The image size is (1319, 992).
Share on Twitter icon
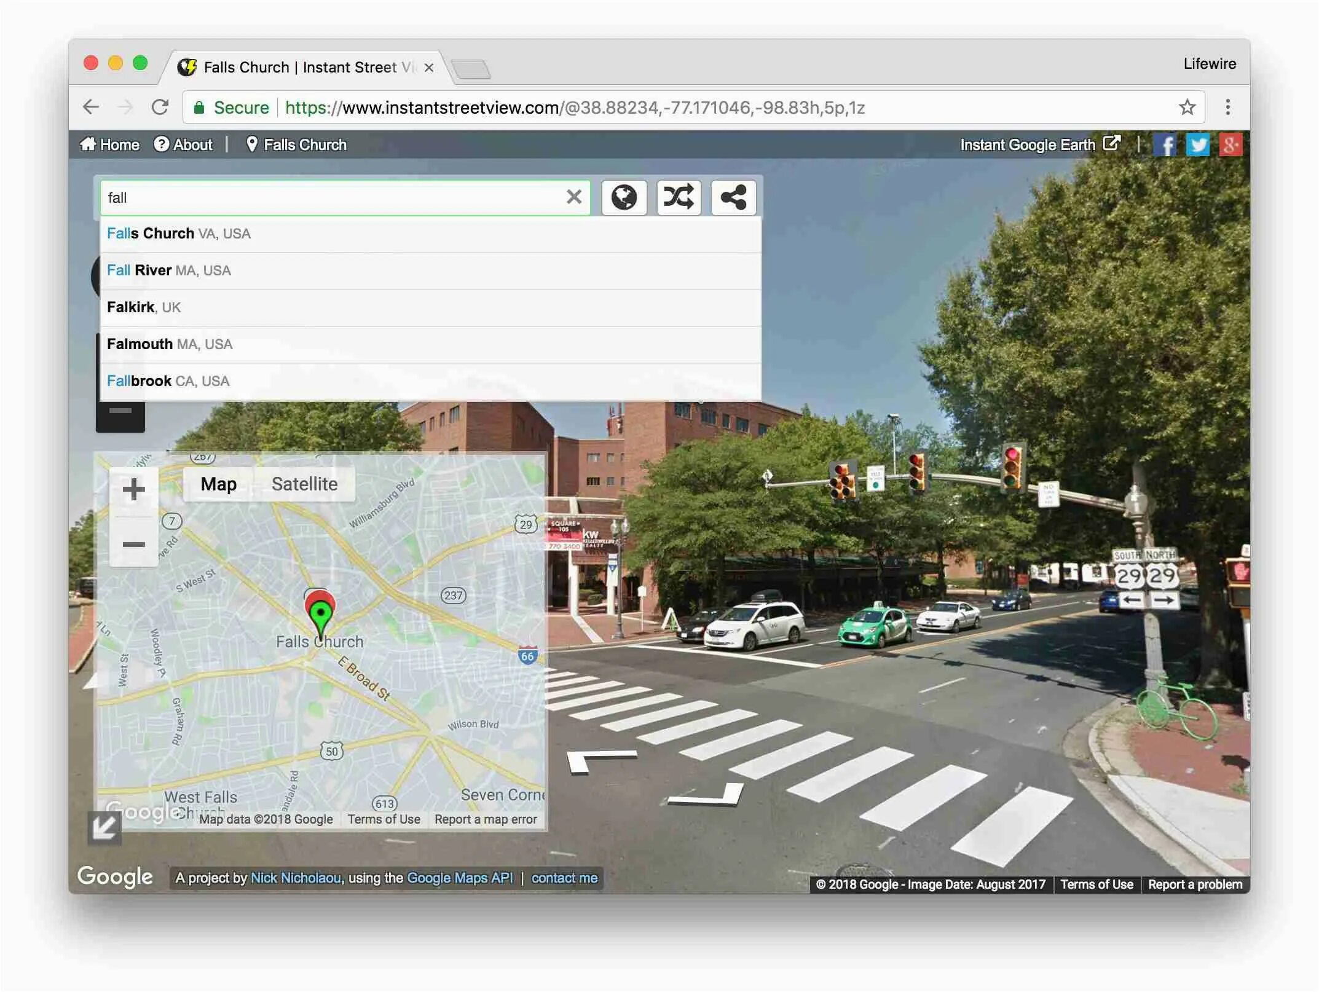[x=1197, y=145]
